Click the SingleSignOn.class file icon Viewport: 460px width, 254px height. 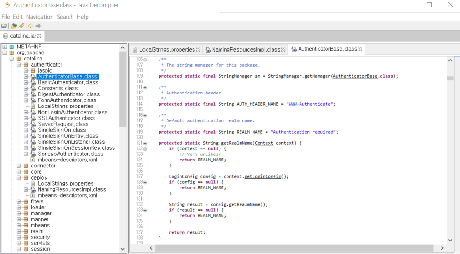pyautogui.click(x=33, y=130)
